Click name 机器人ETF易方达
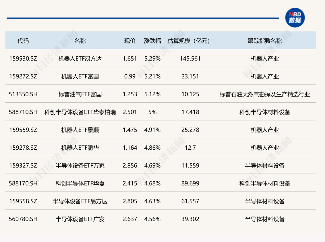Image resolution: width=325 pixels, height=242 pixels. coord(80,59)
